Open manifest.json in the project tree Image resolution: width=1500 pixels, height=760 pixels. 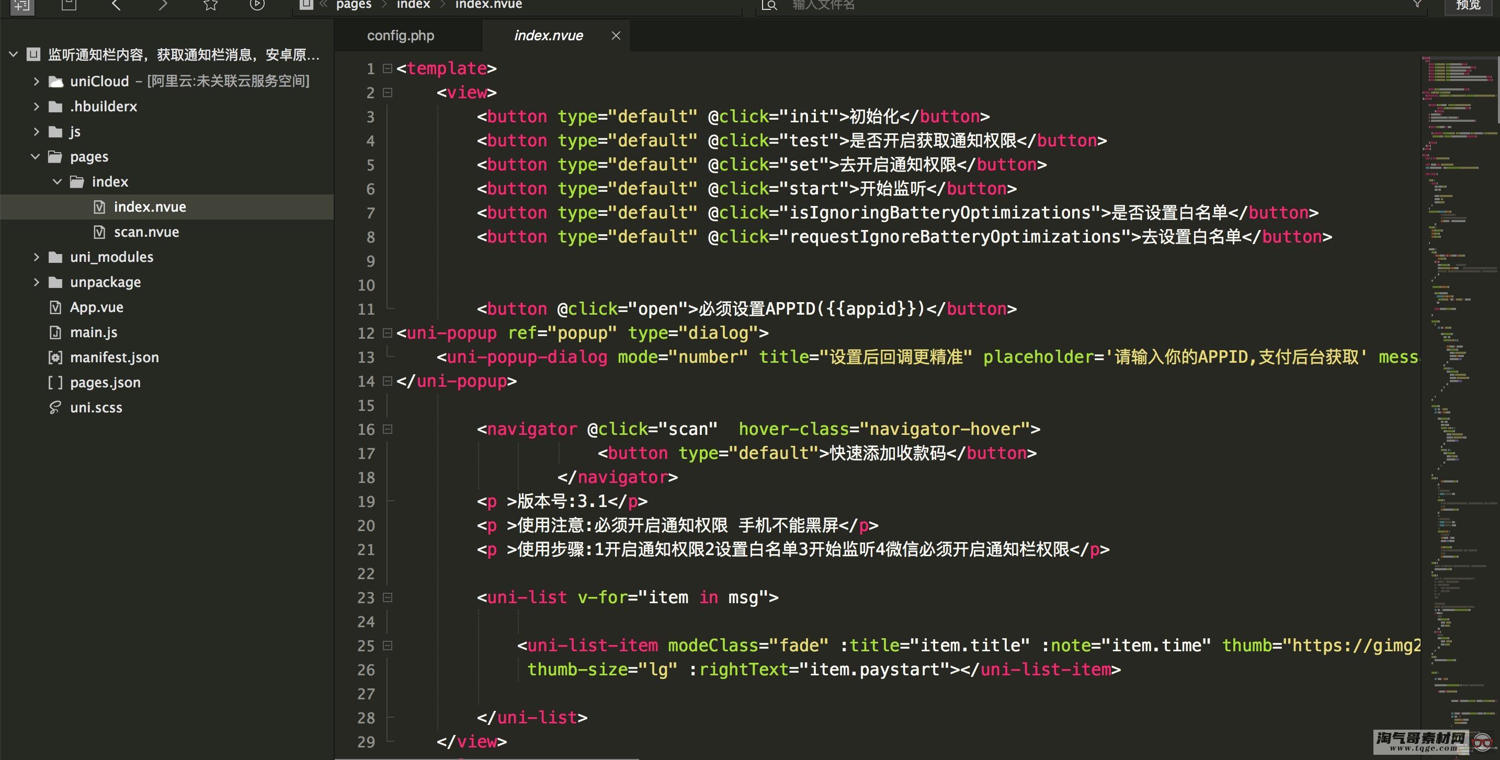point(114,358)
